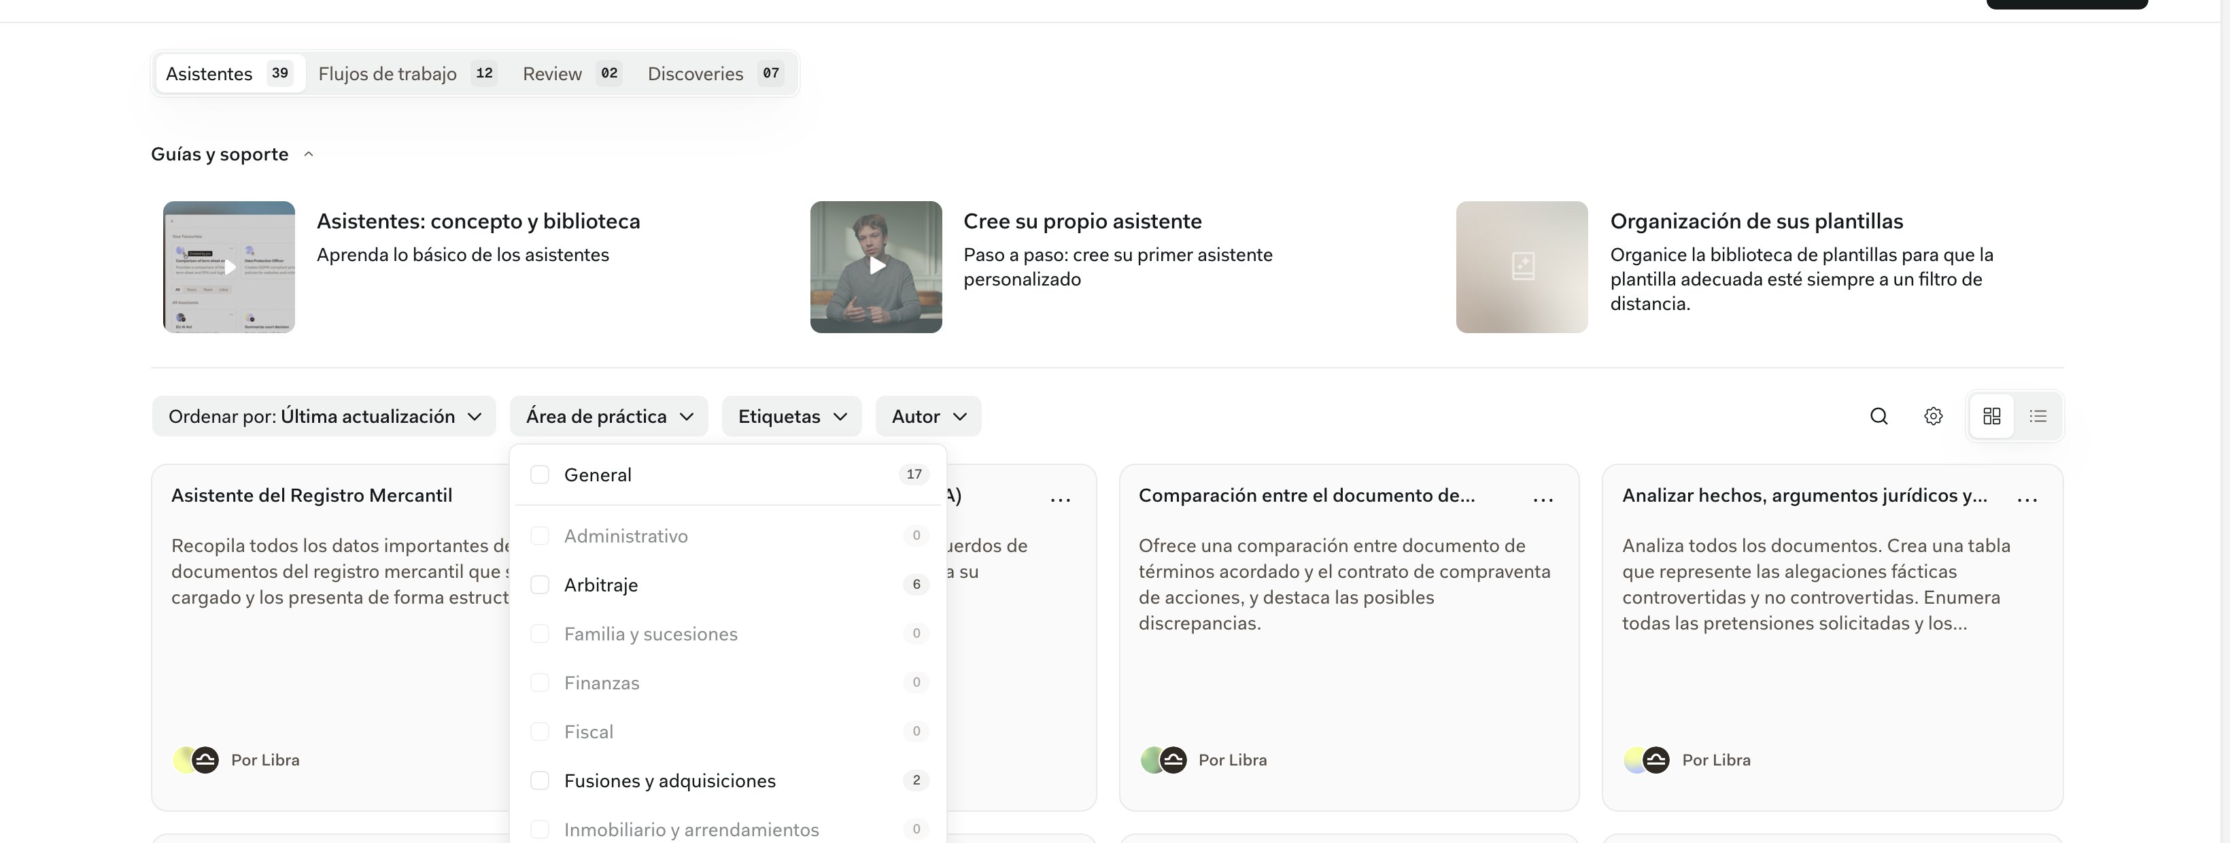Close the Área de práctica dropdown
The height and width of the screenshot is (843, 2230).
[x=608, y=416]
